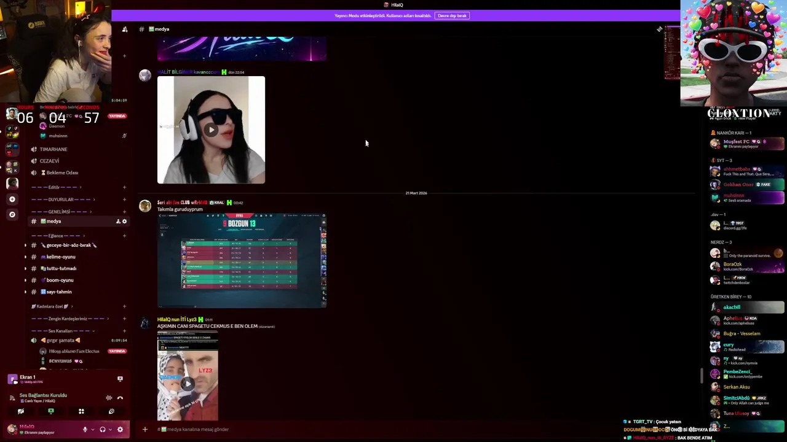Screen dimensions: 787x442
Task: Open the pinned messages pin icon
Action: (659, 29)
